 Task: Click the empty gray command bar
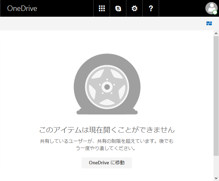tap(102, 24)
